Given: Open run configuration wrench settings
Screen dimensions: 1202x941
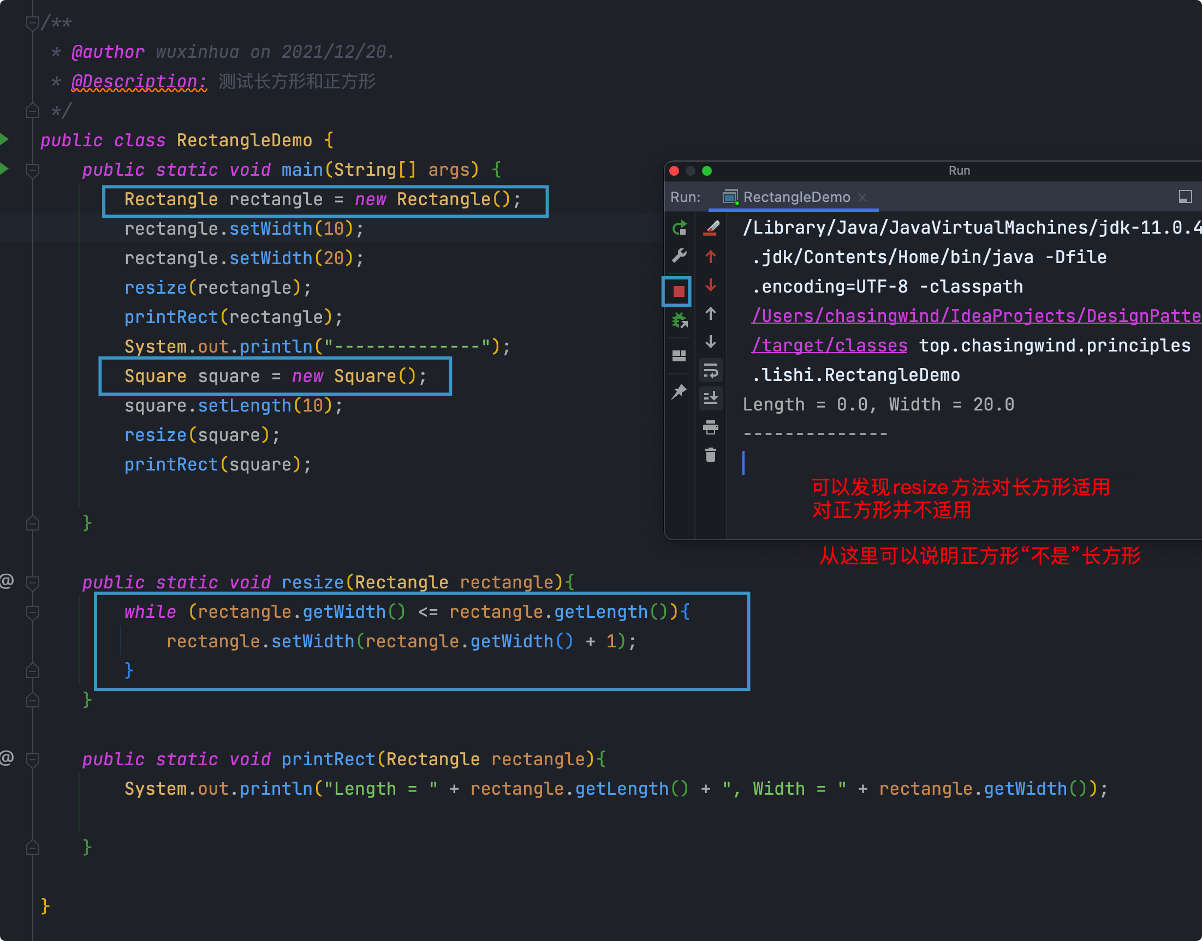Looking at the screenshot, I should point(679,255).
